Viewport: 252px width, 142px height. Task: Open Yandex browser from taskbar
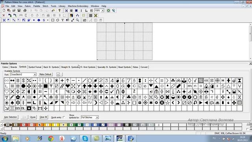(62, 138)
